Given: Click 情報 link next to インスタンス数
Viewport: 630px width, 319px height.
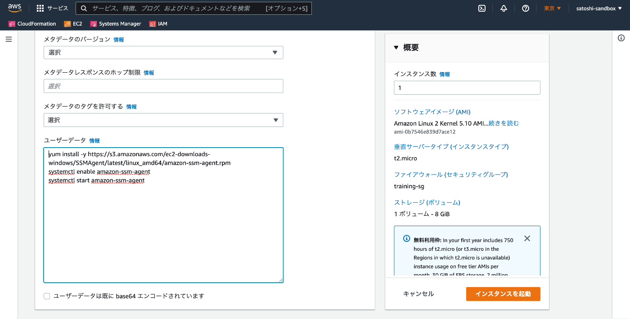Looking at the screenshot, I should click(445, 74).
